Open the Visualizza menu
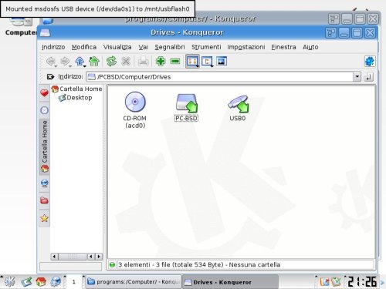The image size is (386, 289). tap(117, 47)
